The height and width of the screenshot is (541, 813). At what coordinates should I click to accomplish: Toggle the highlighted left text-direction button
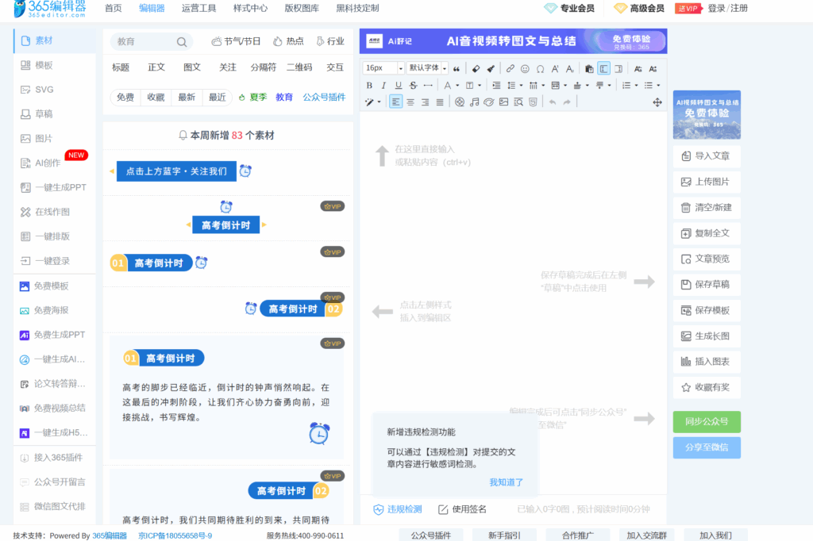click(603, 68)
